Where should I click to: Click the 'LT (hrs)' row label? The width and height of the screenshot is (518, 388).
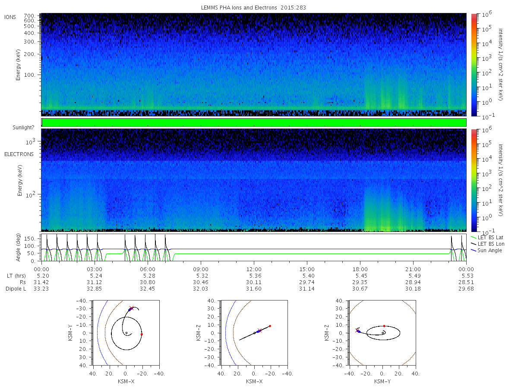(x=16, y=275)
